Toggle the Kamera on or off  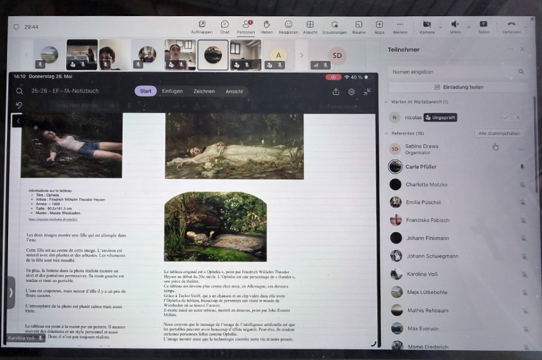[x=427, y=27]
